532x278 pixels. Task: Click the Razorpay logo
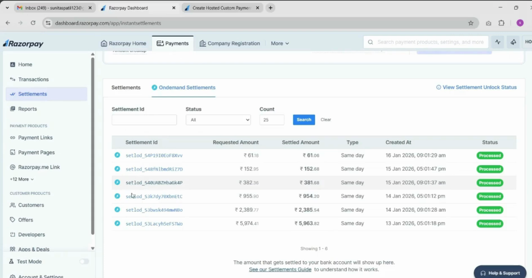tap(23, 43)
